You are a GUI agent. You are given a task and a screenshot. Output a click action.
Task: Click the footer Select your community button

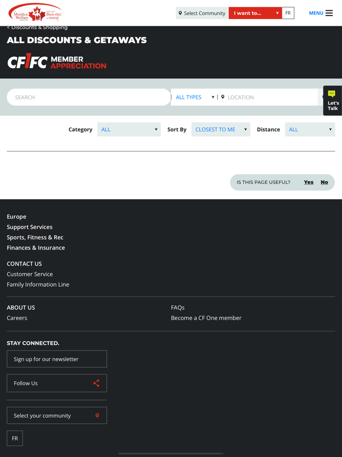[57, 415]
